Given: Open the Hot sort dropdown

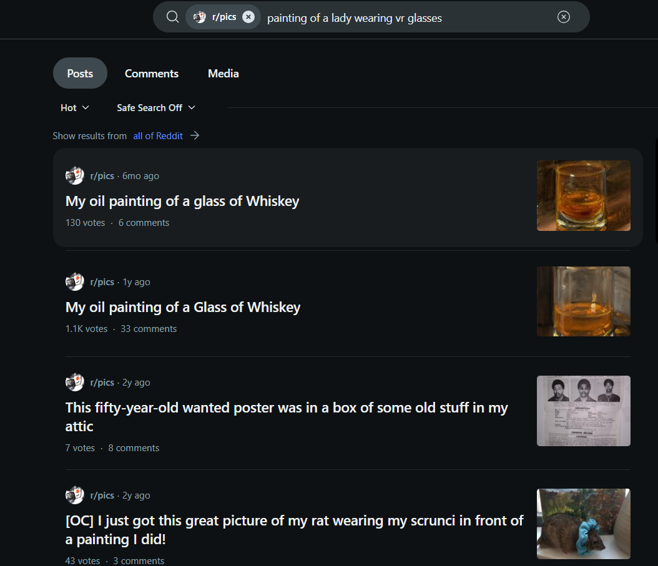Looking at the screenshot, I should tap(75, 108).
